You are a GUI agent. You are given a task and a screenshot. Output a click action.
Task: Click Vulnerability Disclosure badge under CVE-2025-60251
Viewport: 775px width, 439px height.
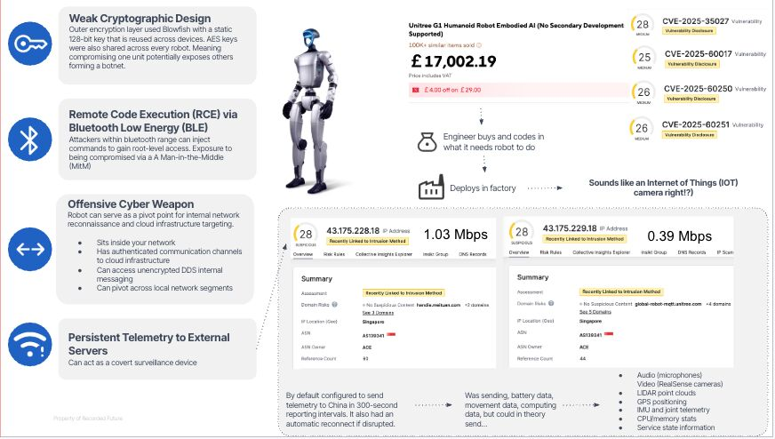click(x=689, y=135)
